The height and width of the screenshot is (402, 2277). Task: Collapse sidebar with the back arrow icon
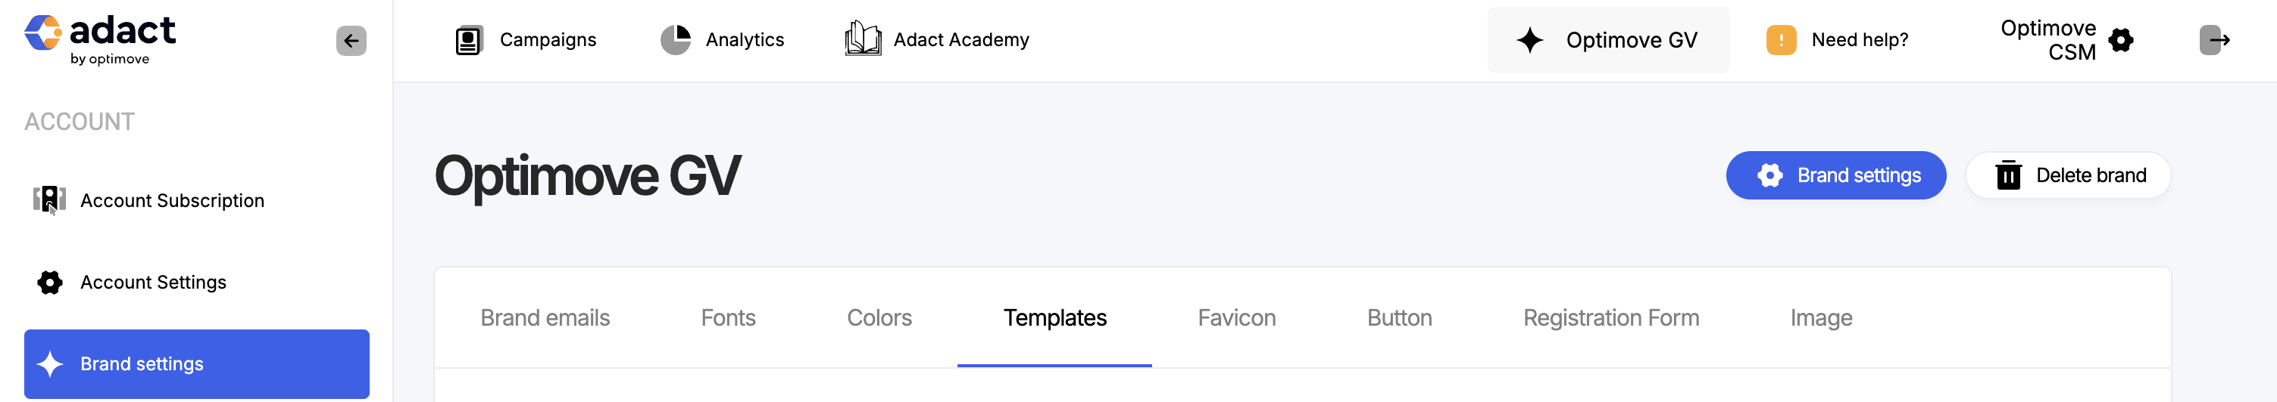(x=351, y=41)
